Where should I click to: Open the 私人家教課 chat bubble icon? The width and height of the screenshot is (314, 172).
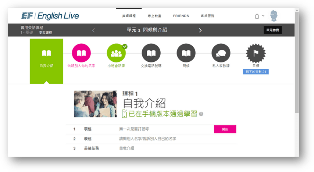221,53
